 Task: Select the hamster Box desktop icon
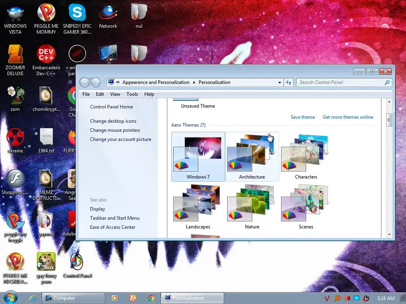(x=46, y=268)
